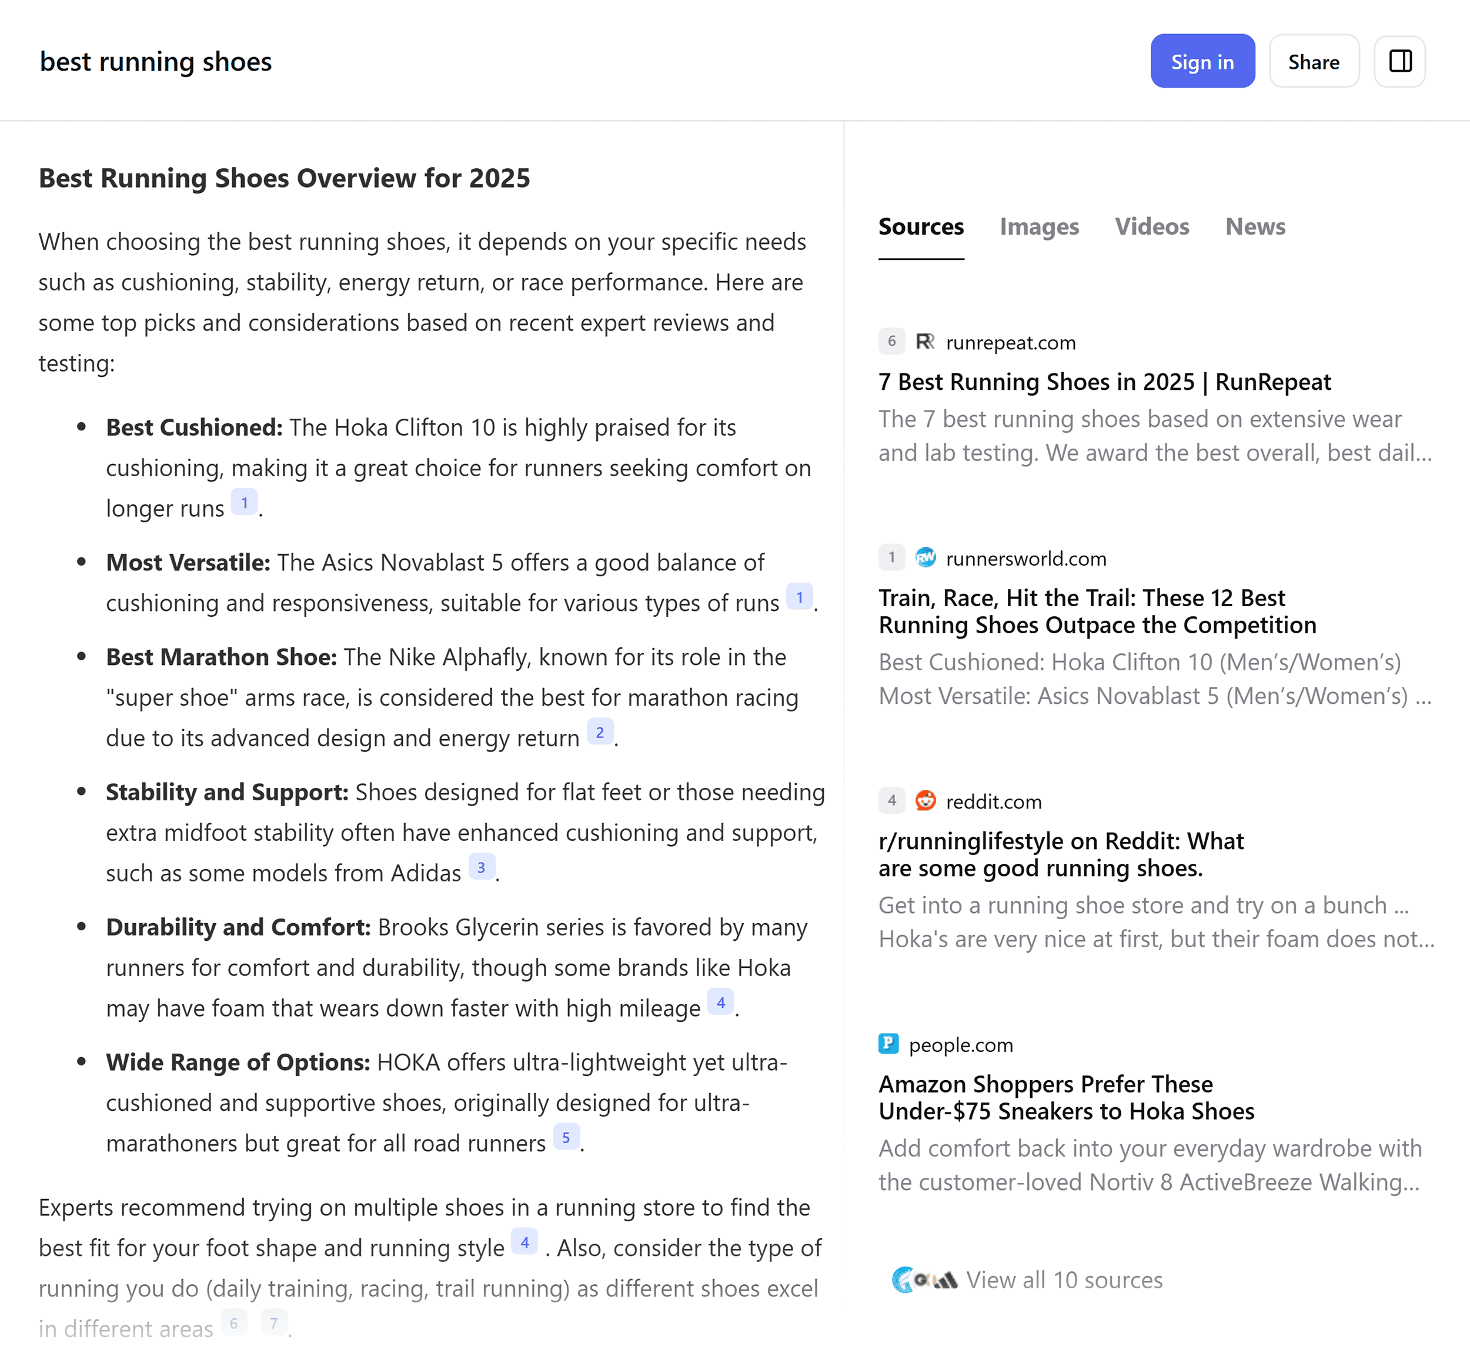
Task: Click the Runner's World favicon icon
Action: click(x=926, y=558)
